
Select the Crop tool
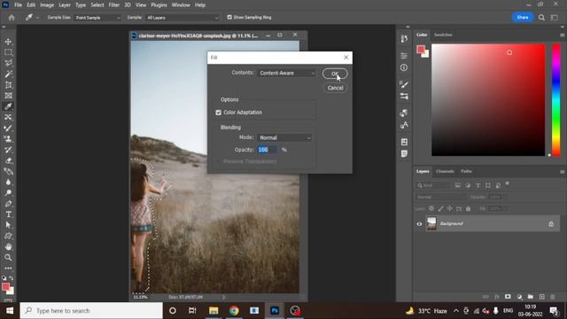pos(8,85)
